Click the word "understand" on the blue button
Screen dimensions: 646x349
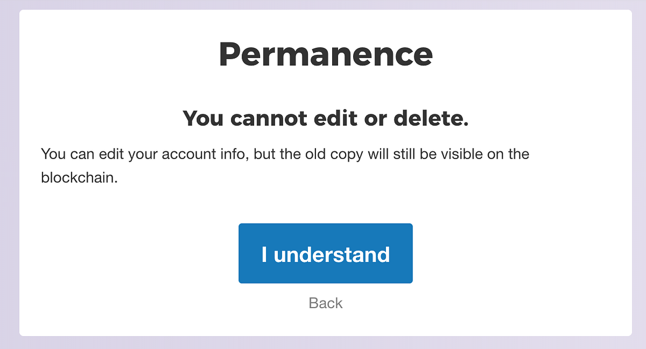(x=332, y=254)
